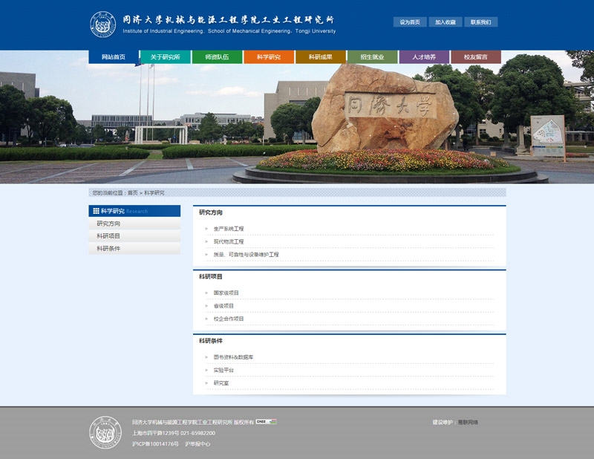
Task: Go to the 校友留言 navigation tab
Action: click(x=476, y=57)
